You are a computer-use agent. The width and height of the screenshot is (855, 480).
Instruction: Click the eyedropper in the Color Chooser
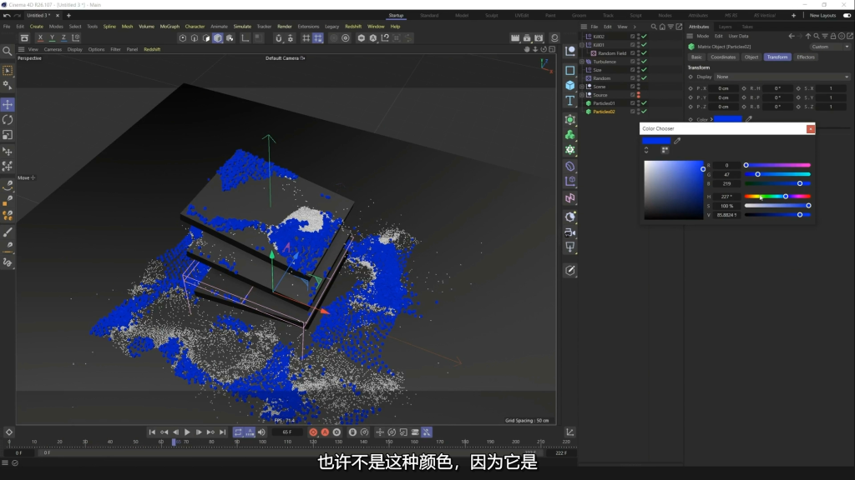(x=677, y=141)
